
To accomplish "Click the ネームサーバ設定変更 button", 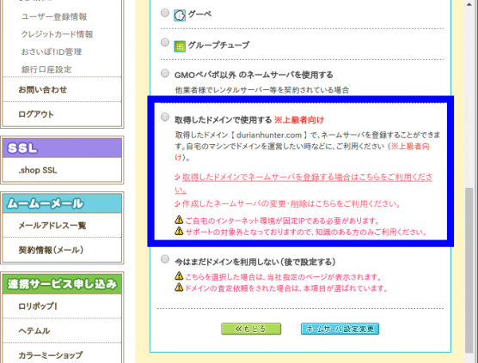I will (340, 329).
